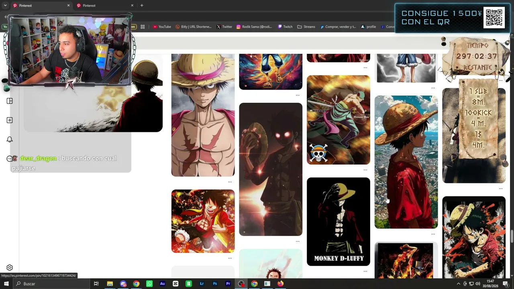
Task: Open network settings in system tray
Action: click(471, 284)
